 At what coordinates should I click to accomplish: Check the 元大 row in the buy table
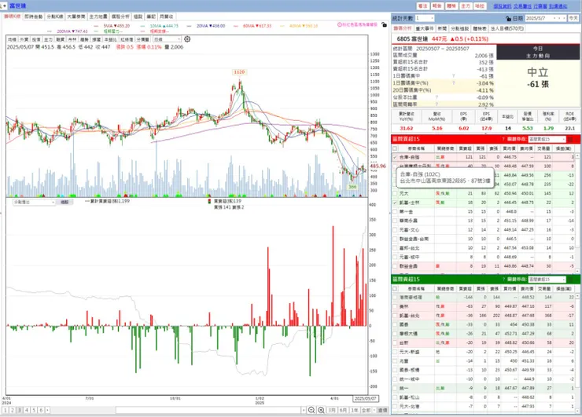pyautogui.click(x=395, y=193)
